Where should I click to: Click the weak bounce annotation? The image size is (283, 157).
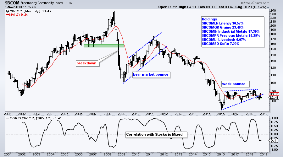click(236, 84)
